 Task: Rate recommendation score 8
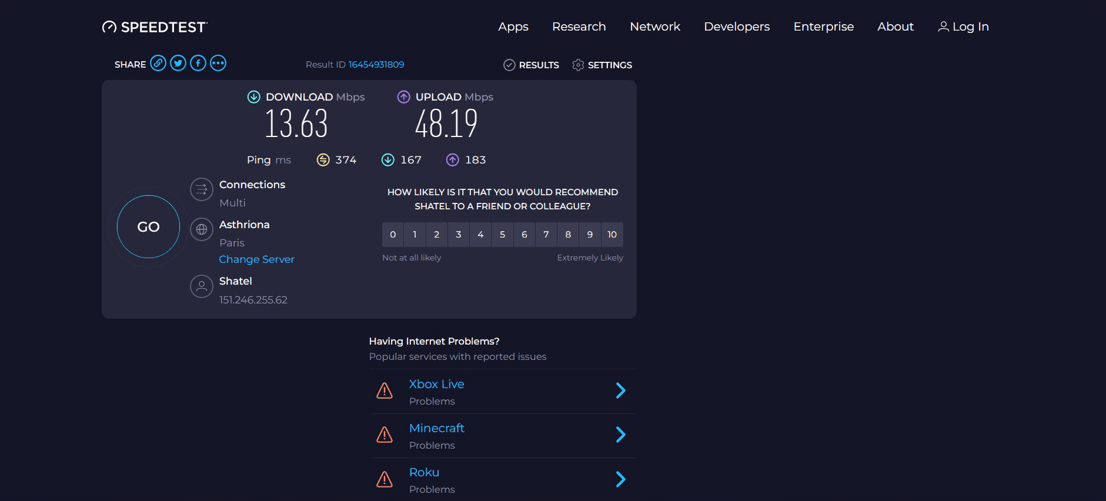coord(568,235)
